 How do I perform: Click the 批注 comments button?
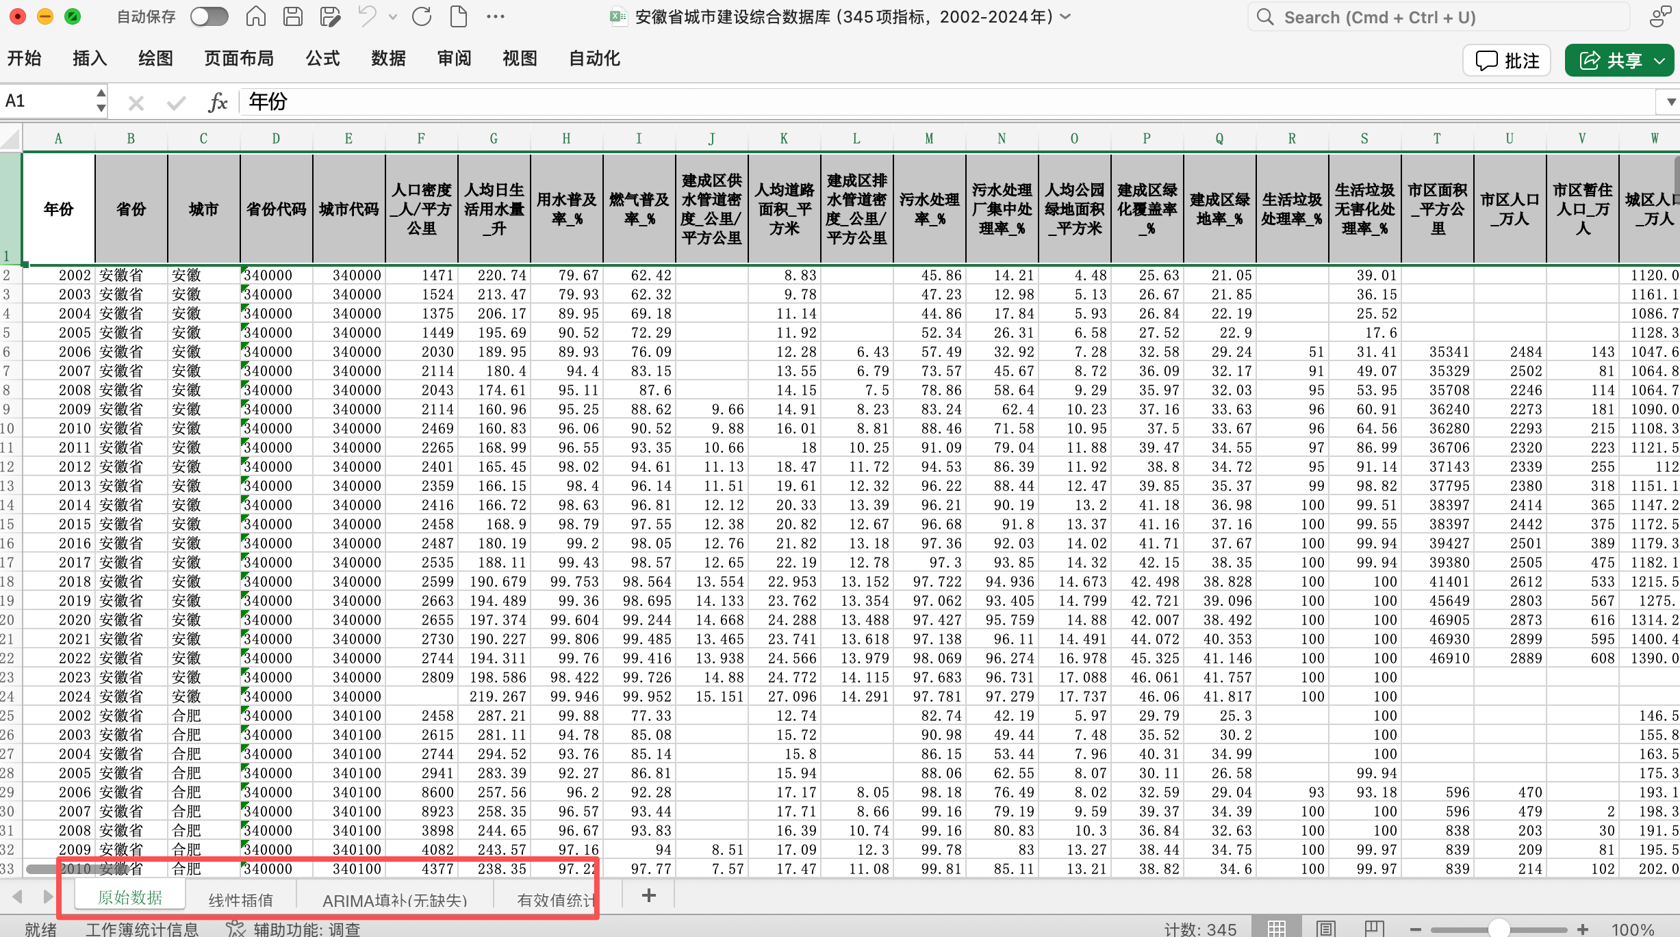coord(1507,61)
